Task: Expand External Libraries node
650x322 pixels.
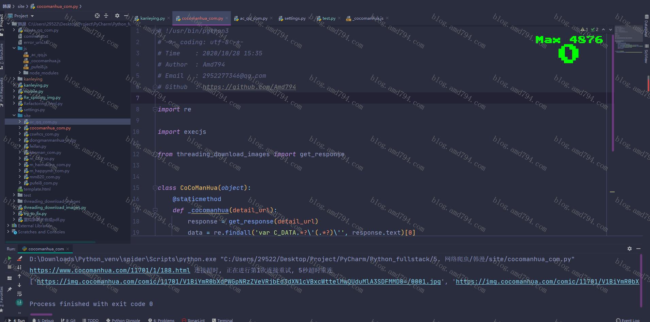Action: pos(8,226)
